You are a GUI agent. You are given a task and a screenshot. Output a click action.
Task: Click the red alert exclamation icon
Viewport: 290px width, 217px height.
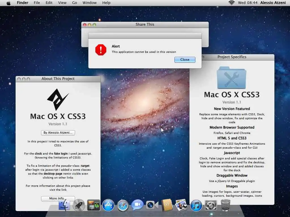(101, 50)
